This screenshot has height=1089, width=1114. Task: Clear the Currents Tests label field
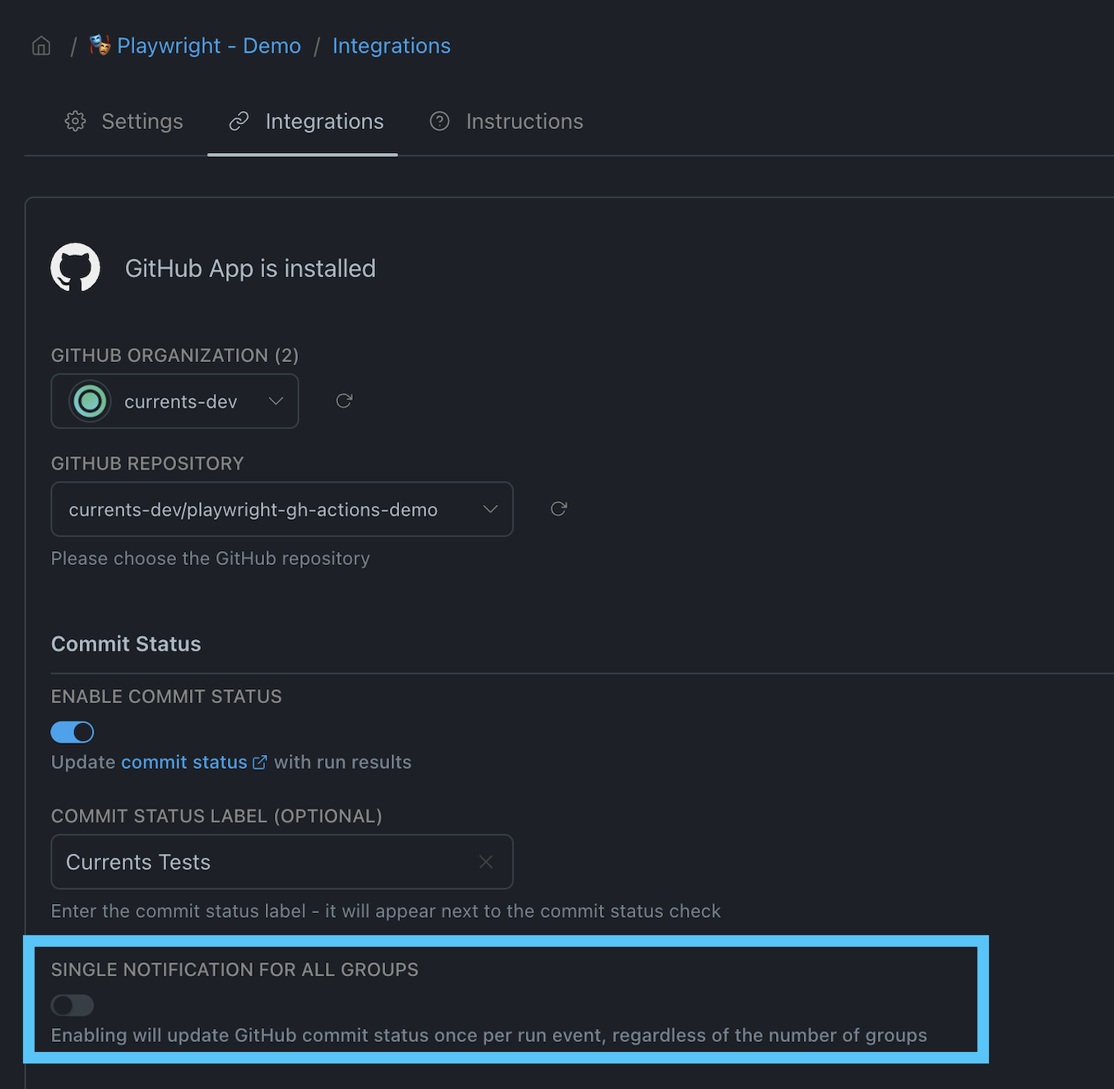click(x=486, y=862)
